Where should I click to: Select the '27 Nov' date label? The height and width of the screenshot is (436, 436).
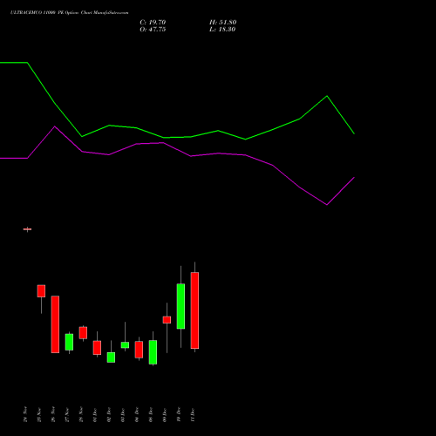(x=67, y=415)
